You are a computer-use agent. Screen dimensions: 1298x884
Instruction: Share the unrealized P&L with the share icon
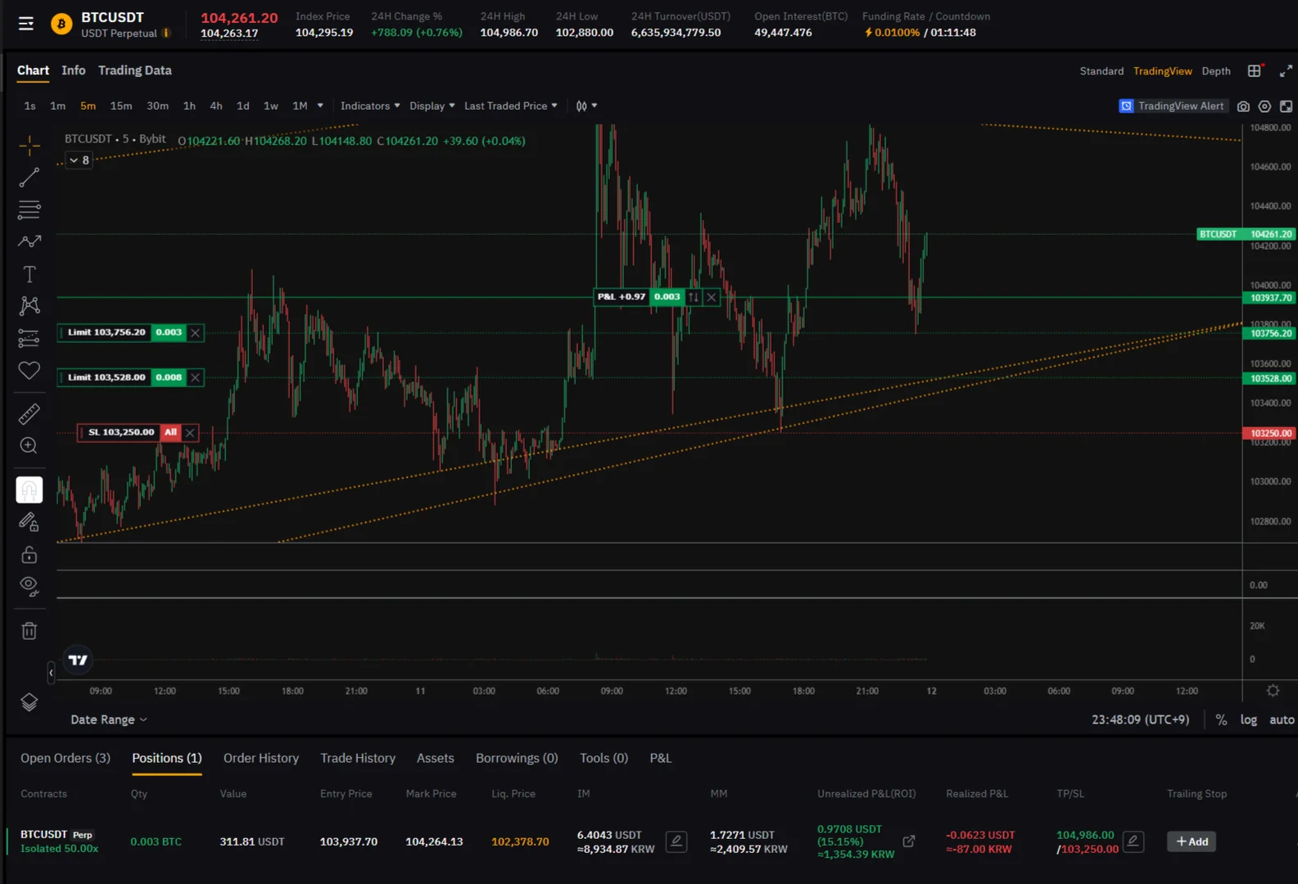point(909,841)
